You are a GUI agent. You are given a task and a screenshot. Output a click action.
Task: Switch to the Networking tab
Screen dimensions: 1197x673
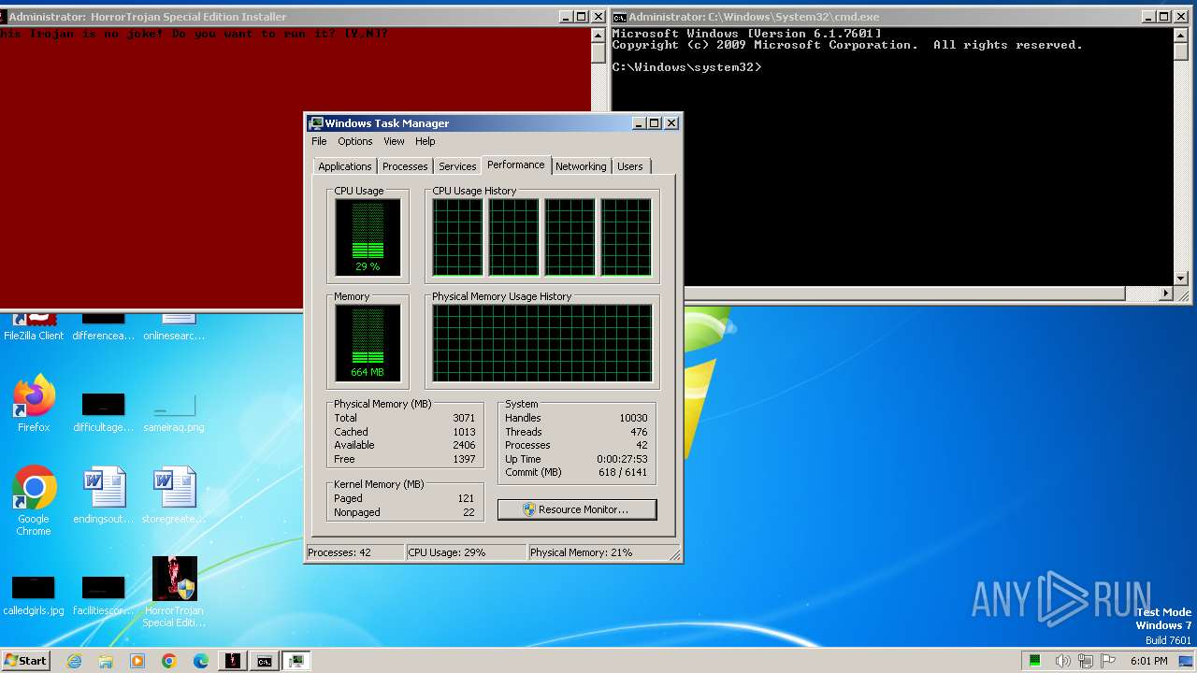pyautogui.click(x=581, y=166)
